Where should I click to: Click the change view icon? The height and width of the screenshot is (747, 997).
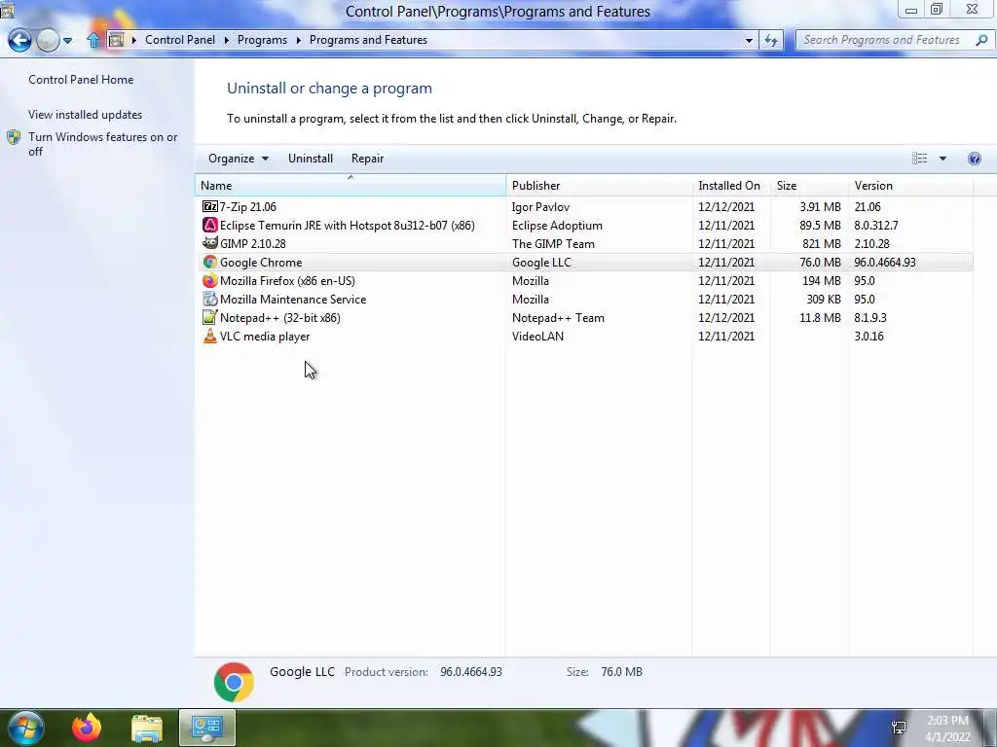coord(919,159)
